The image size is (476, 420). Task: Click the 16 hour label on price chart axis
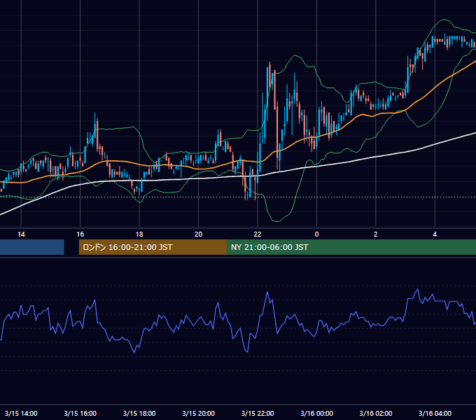(80, 234)
